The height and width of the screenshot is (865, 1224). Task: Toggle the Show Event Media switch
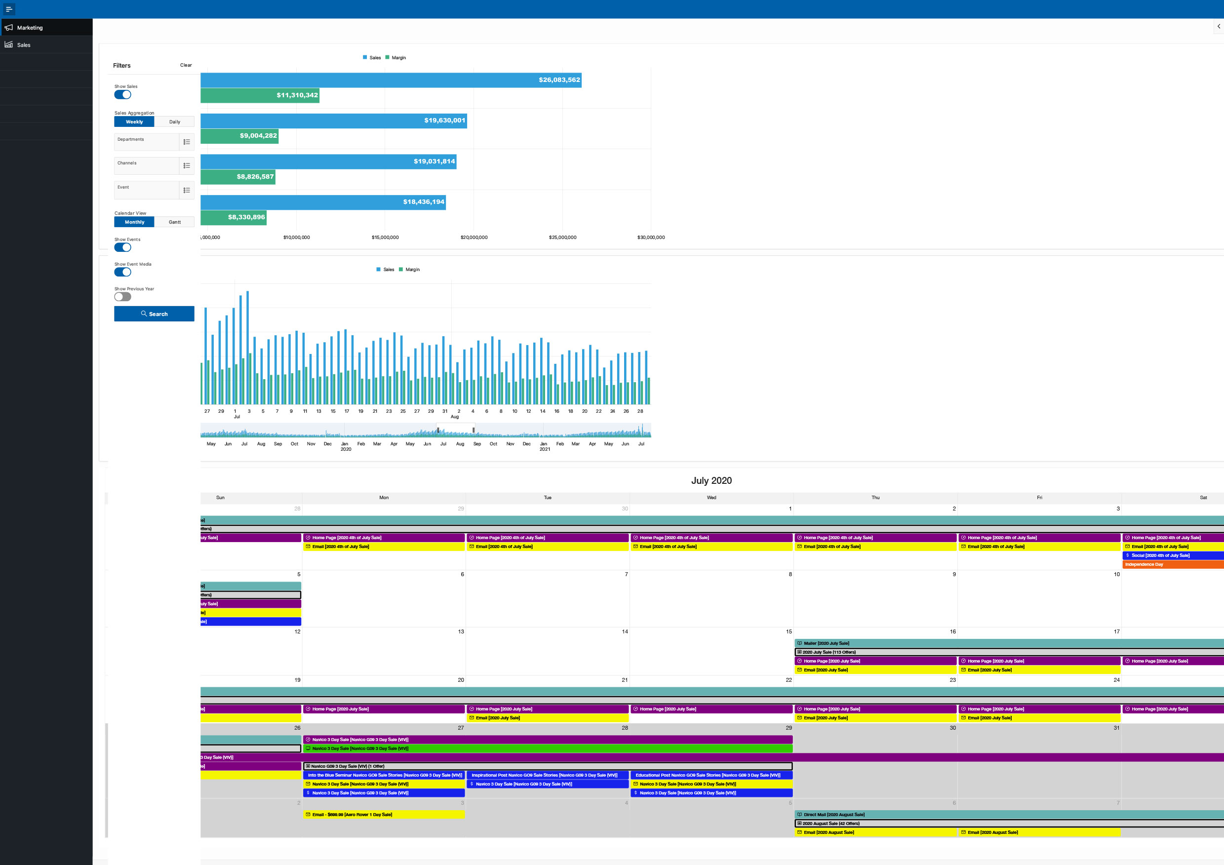coord(122,273)
